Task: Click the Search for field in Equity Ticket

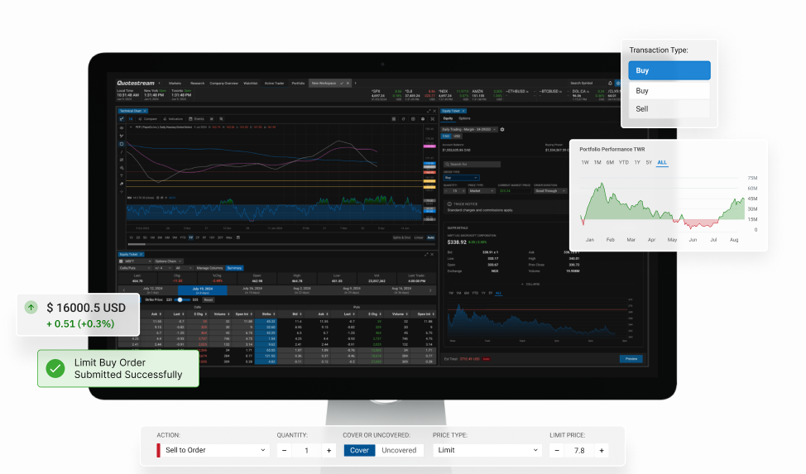Action: point(473,164)
